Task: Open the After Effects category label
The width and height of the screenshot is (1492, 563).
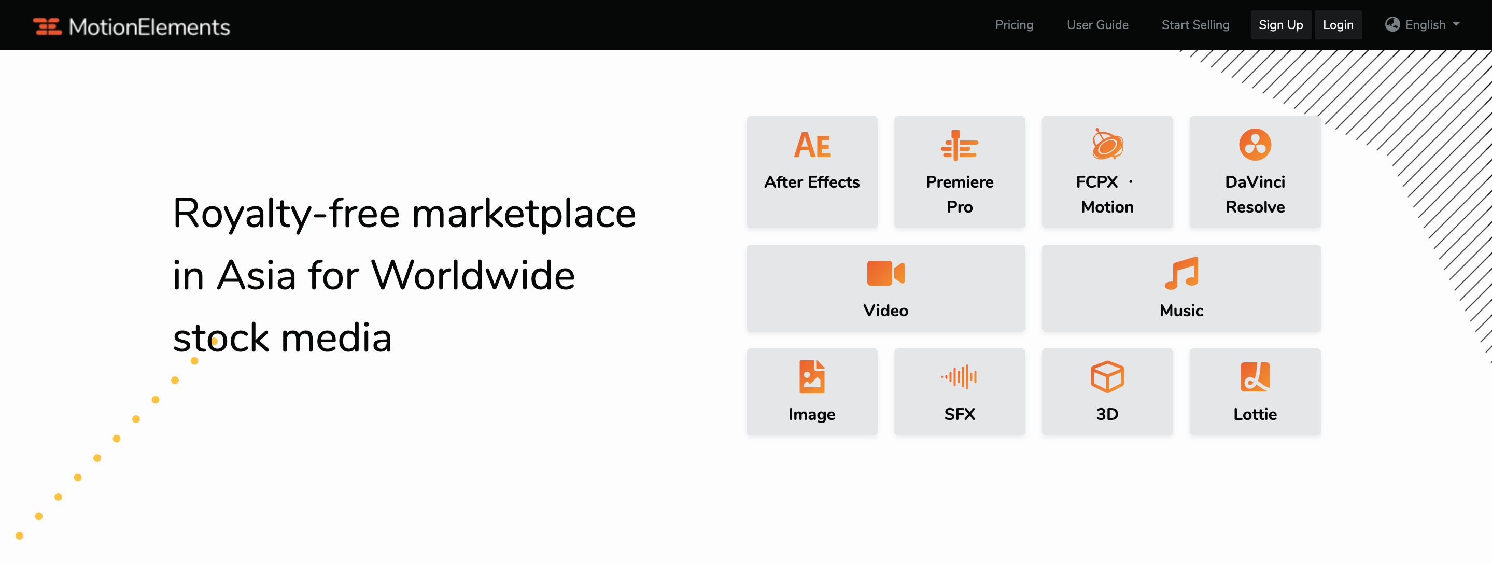Action: click(811, 182)
